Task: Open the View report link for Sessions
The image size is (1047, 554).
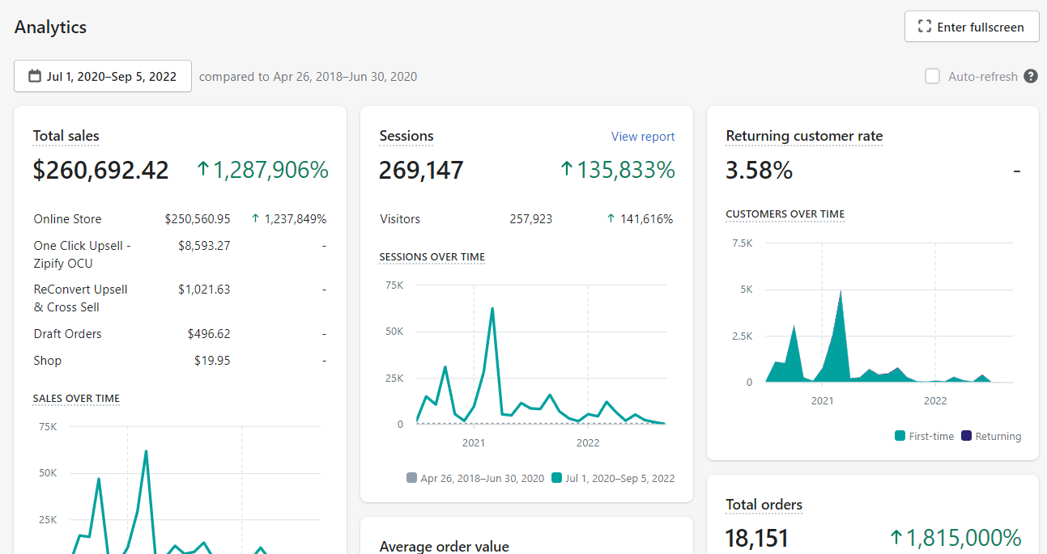Action: pyautogui.click(x=643, y=137)
